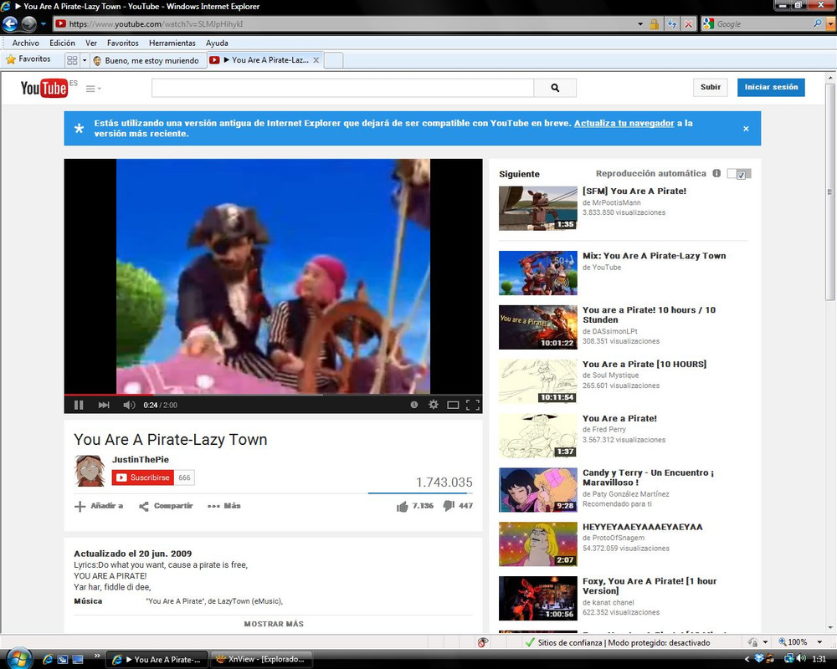Click the search magnifier in Google box
This screenshot has width=837, height=669.
pyautogui.click(x=817, y=23)
